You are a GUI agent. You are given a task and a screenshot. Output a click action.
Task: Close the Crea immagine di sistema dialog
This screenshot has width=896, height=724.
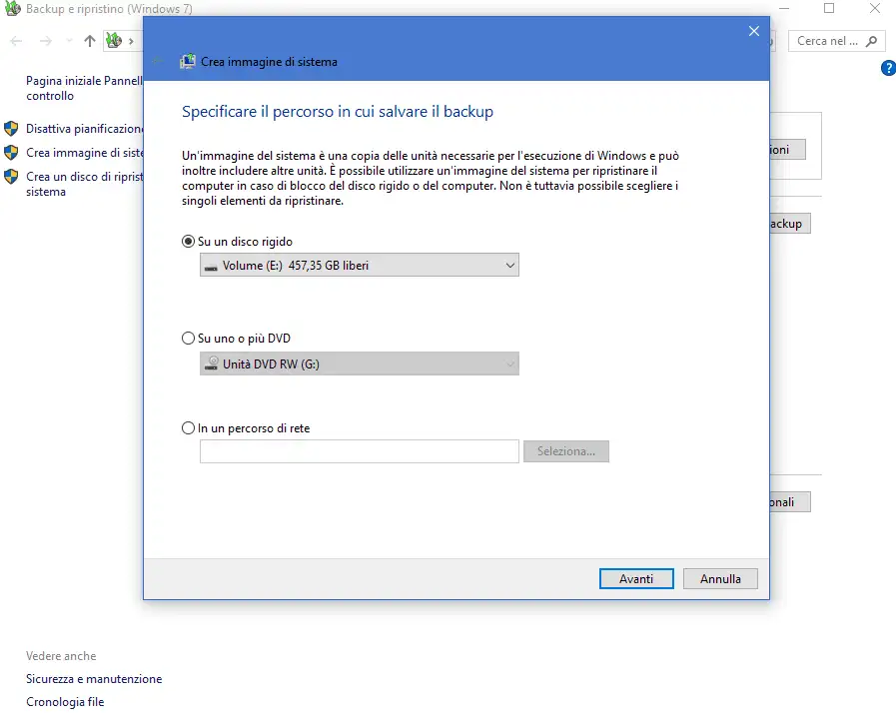[x=754, y=31]
